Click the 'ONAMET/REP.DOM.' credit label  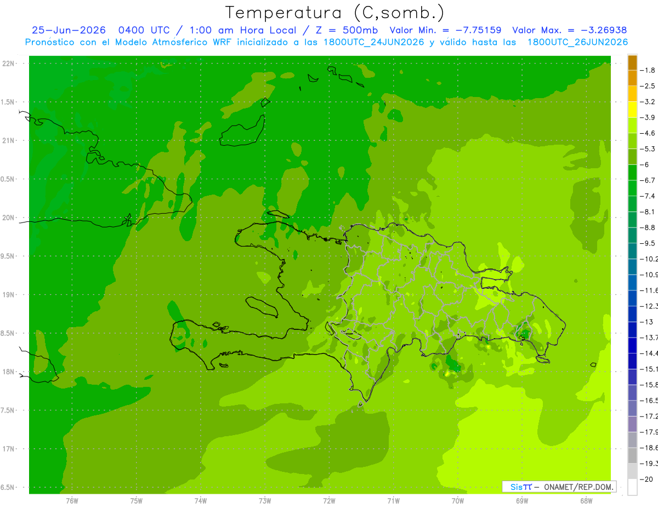coord(578,487)
